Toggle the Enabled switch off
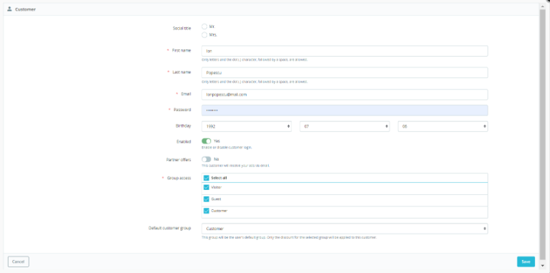Image resolution: width=550 pixels, height=273 pixels. click(x=207, y=141)
